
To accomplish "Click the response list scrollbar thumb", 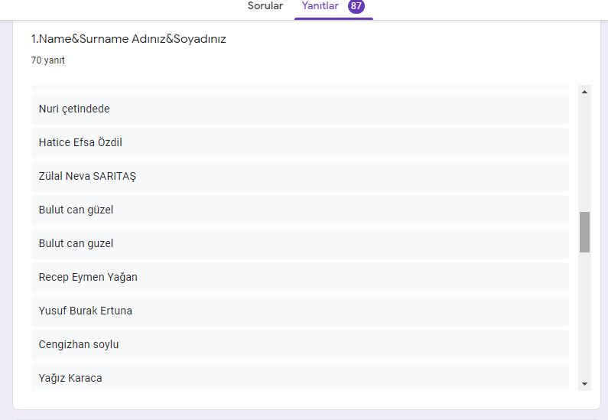I will pyautogui.click(x=584, y=232).
